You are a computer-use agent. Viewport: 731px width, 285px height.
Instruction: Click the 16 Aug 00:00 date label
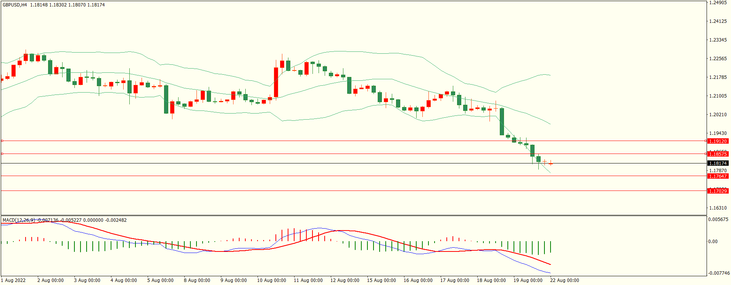click(x=418, y=280)
